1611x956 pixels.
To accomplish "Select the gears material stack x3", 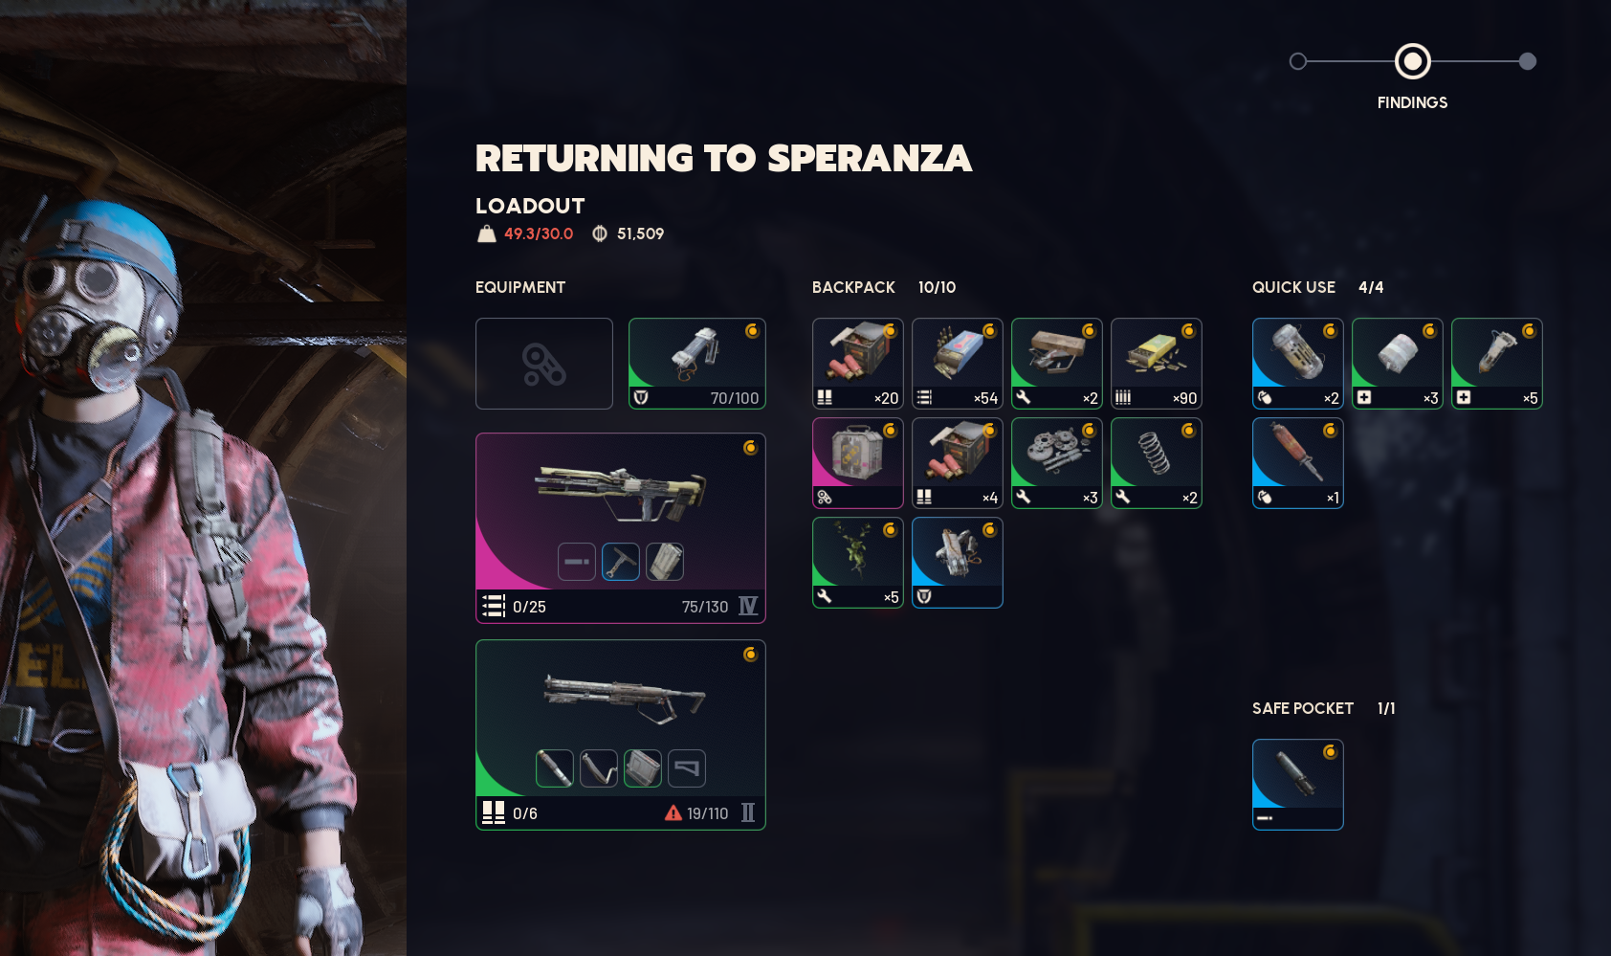I will 1057,463.
